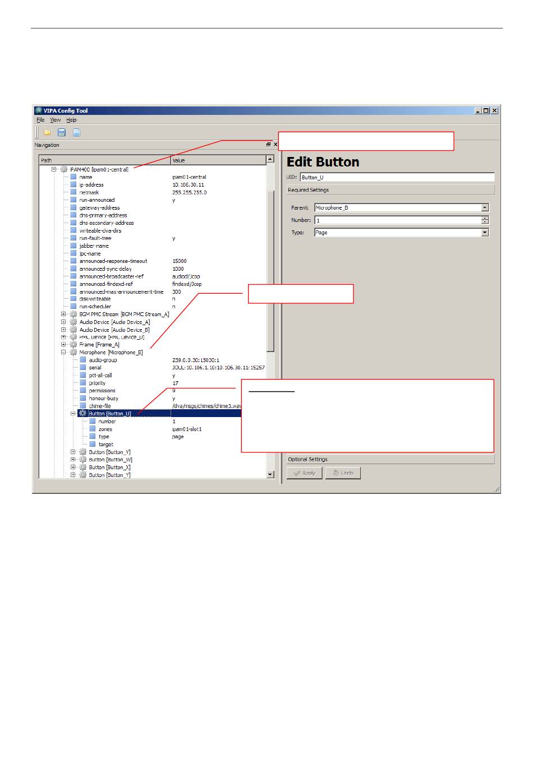The image size is (533, 773).
Task: Open the Parent dropdown showing Microphone_B
Action: click(485, 207)
